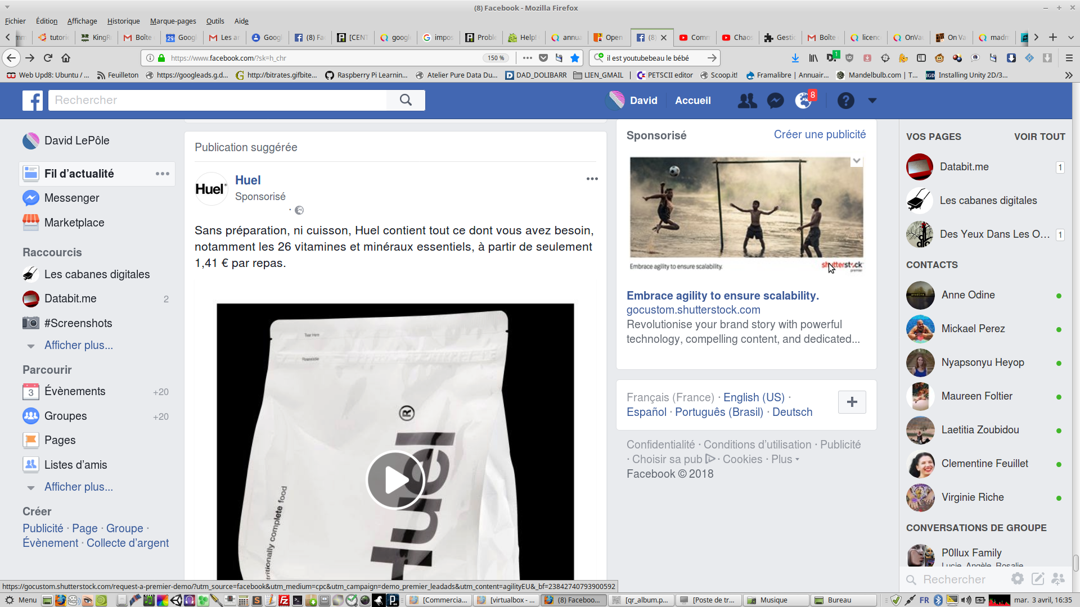
Task: Click the new message compose icon
Action: click(x=1038, y=578)
